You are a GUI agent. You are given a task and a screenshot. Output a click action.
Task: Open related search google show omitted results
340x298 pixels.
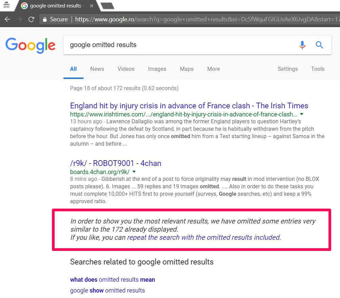click(x=107, y=291)
